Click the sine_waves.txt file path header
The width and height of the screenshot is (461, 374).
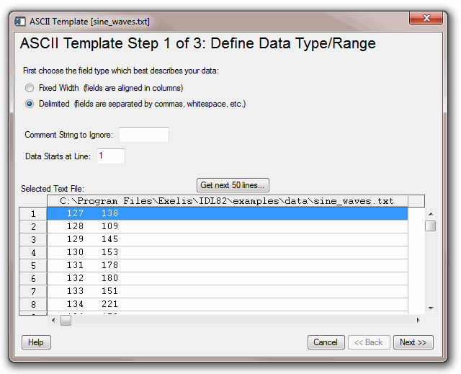pos(227,201)
